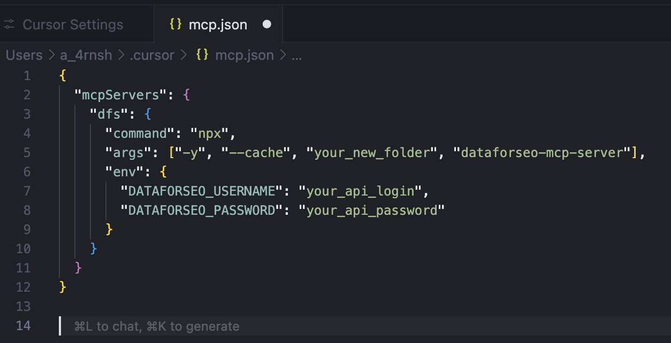Click the "env" key
Viewport: 671px width, 343px height.
pos(125,172)
